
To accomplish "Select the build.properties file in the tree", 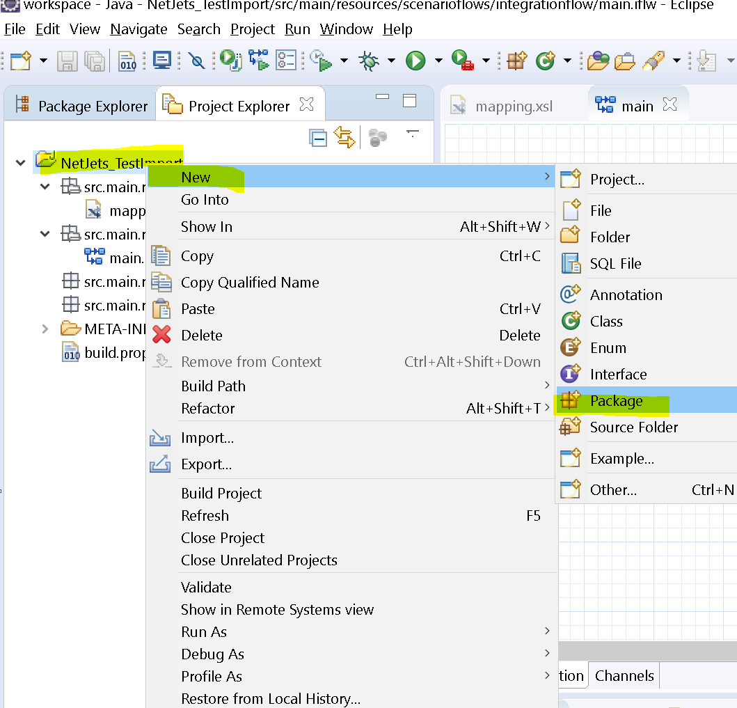I will (x=104, y=352).
